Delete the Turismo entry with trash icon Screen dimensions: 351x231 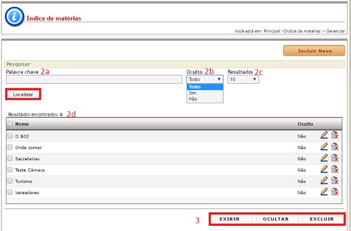click(335, 180)
